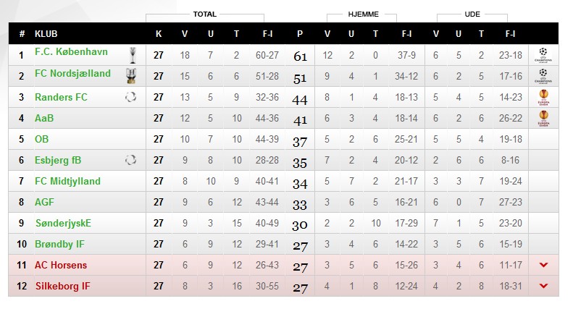Click Champions League logo in FC Nordsjælland row
This screenshot has height=309, width=573.
[543, 76]
